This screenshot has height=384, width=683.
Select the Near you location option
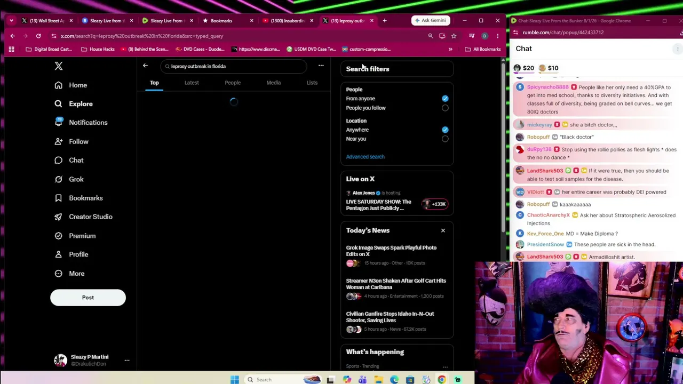point(445,139)
